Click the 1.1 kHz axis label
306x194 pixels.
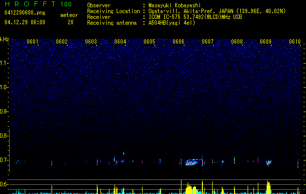4,63
